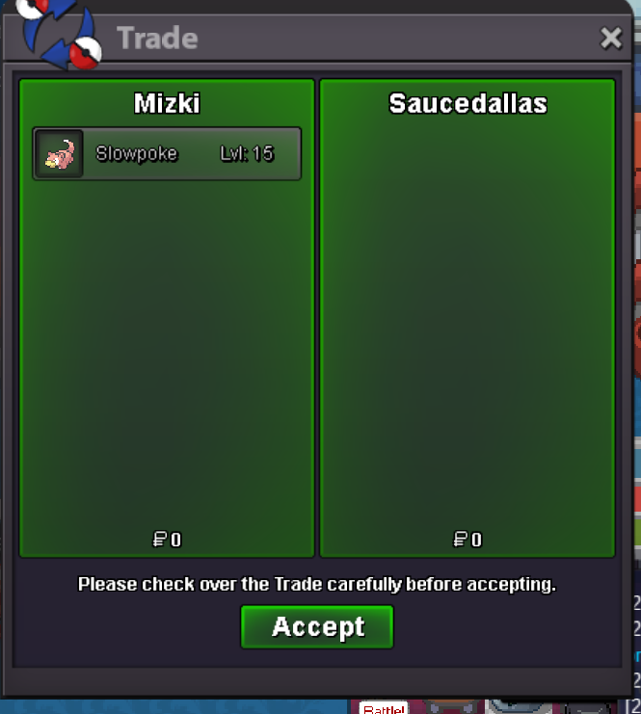Click the Lvl: 15 label
The height and width of the screenshot is (714, 641).
(x=247, y=154)
